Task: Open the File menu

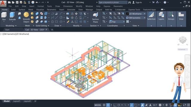Action: point(10,6)
